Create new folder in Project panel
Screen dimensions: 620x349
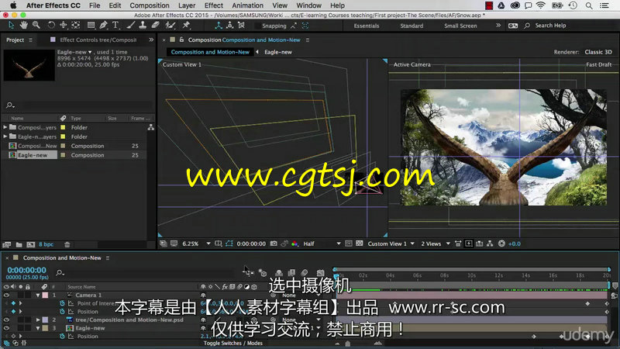click(19, 244)
